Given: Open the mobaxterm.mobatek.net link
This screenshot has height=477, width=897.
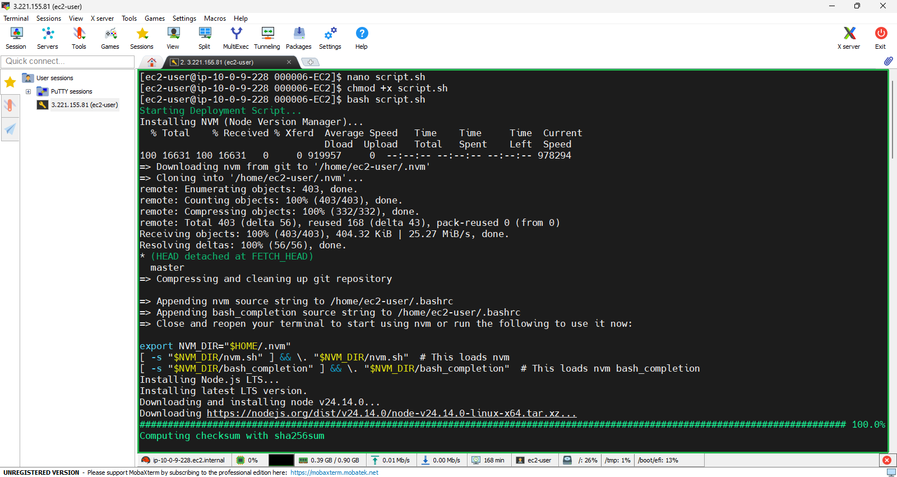Looking at the screenshot, I should click(334, 473).
